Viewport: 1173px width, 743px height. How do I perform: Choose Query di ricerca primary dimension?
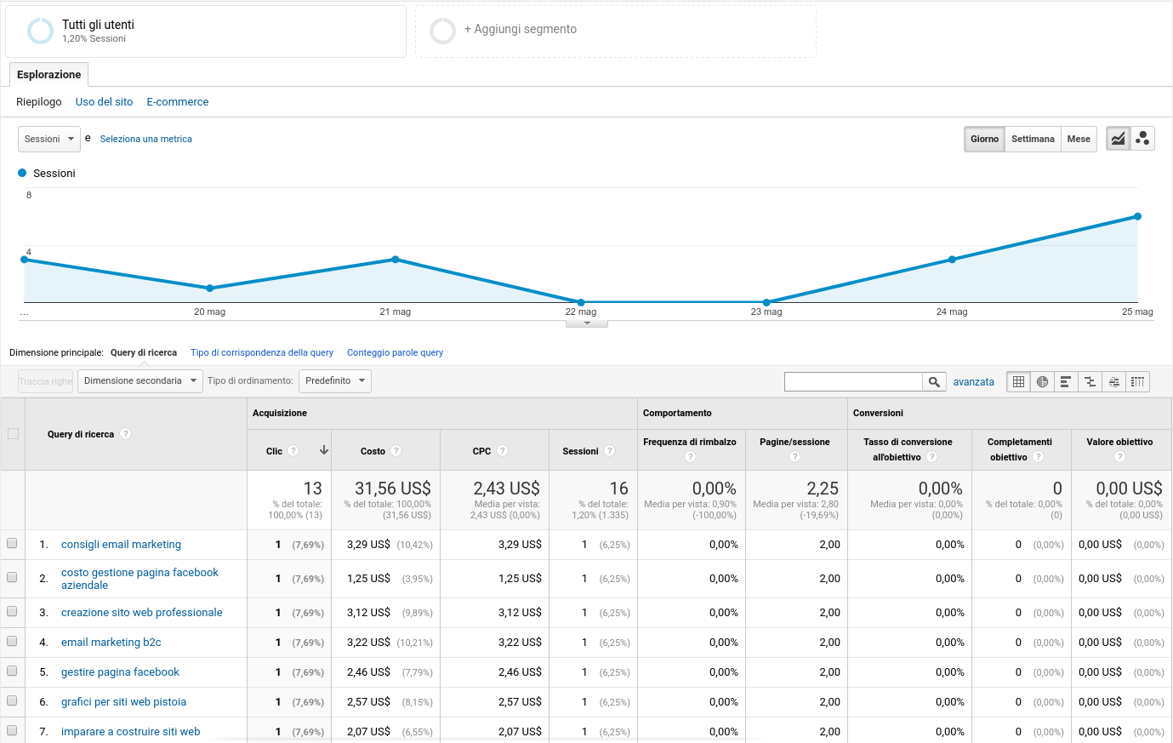(144, 352)
